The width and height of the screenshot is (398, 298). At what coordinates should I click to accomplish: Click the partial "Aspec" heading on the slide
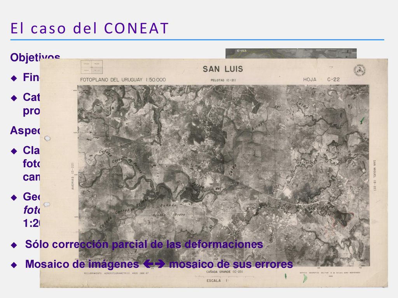click(25, 131)
